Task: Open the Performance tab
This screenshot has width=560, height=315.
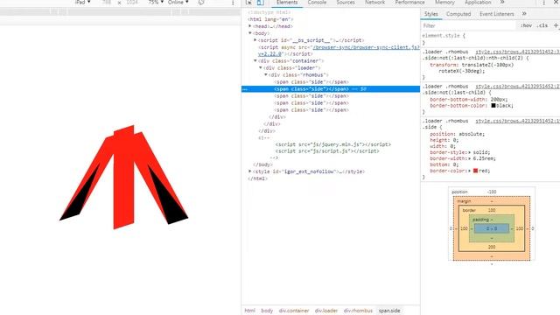Action: coord(410,3)
